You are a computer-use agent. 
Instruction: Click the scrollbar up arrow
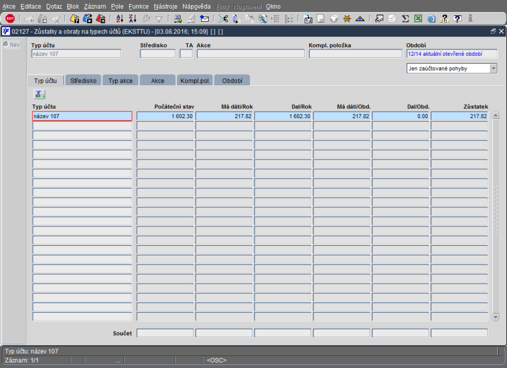point(495,116)
